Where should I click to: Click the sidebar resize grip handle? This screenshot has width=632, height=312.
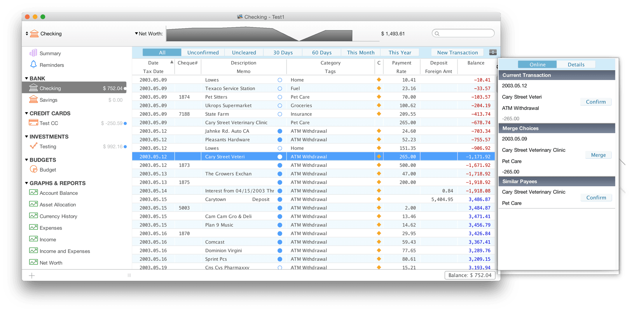pos(129,276)
